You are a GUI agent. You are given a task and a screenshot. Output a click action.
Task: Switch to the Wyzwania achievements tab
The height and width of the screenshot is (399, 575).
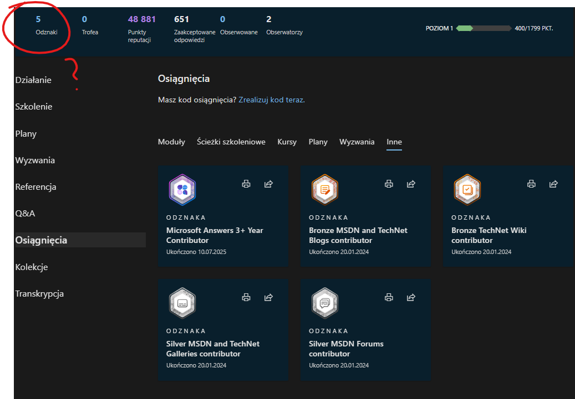[357, 142]
